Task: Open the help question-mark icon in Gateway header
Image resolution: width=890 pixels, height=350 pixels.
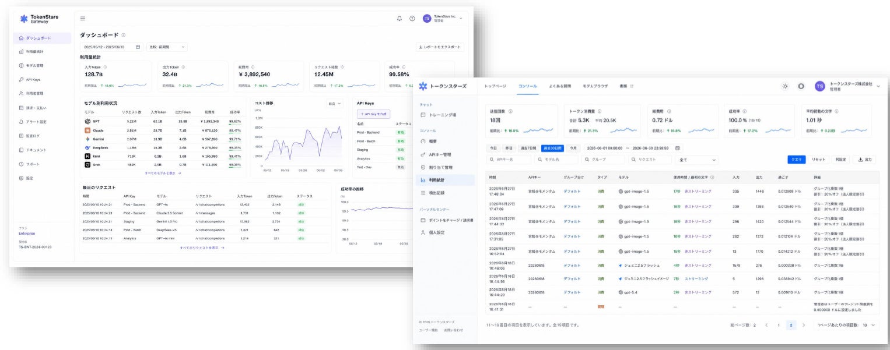Action: click(x=412, y=19)
